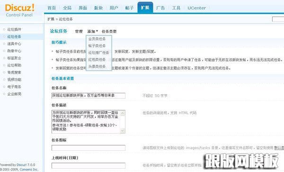
Task: Open the 帖子 tab
Action: tap(129, 8)
